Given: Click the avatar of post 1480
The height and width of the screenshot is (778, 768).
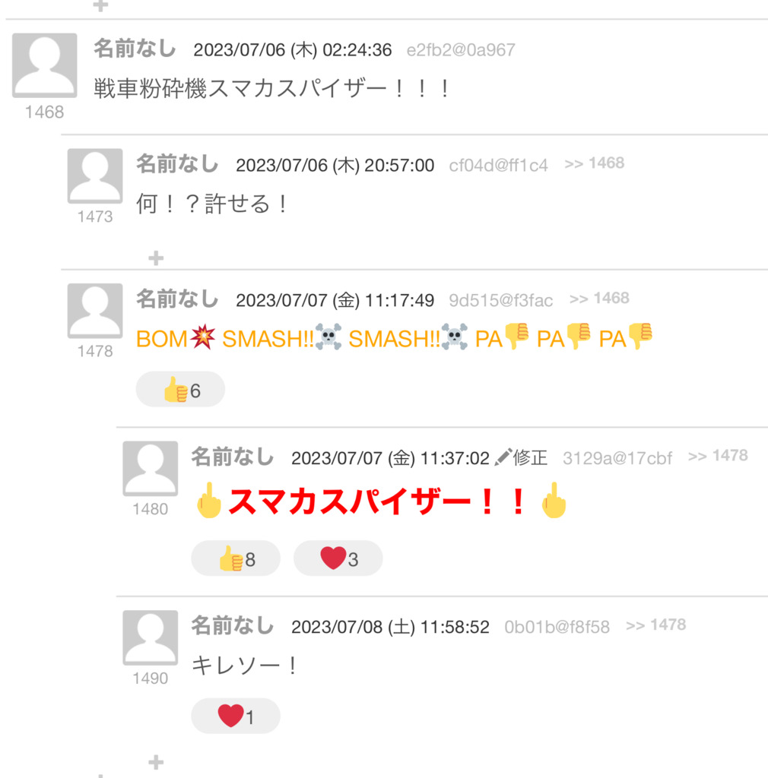Looking at the screenshot, I should click(x=150, y=468).
